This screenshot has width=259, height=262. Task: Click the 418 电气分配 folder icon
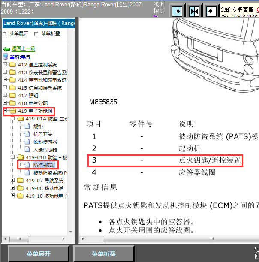coord(12,103)
